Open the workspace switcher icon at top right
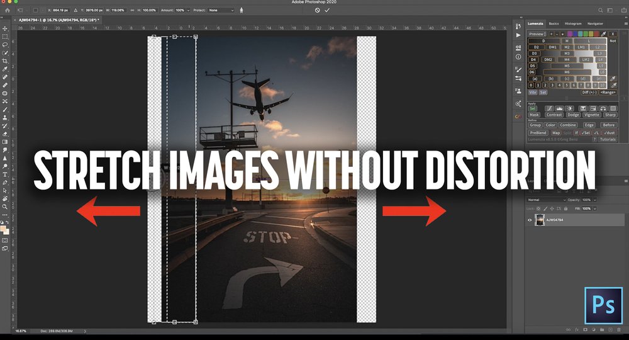 (x=610, y=10)
